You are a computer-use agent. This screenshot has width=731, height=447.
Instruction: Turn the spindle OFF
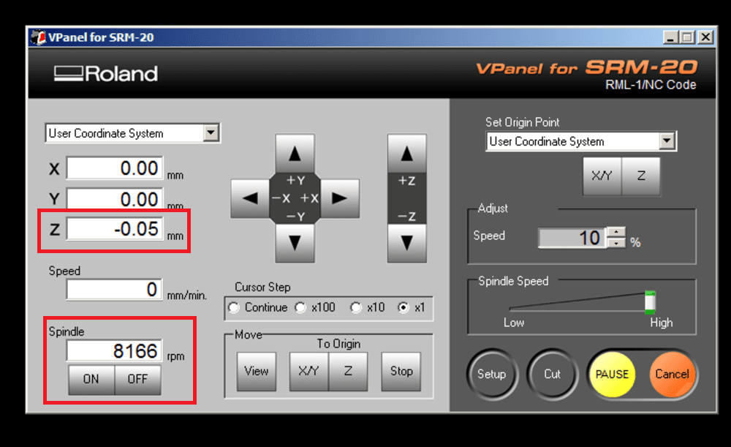pyautogui.click(x=137, y=380)
